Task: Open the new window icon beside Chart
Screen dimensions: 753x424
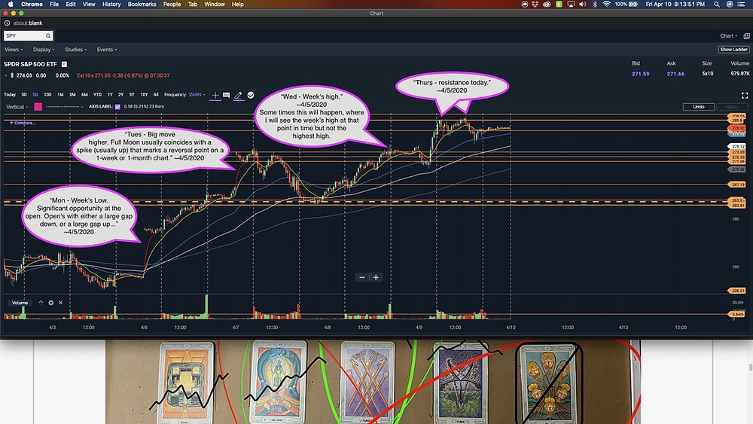Action: (x=746, y=36)
